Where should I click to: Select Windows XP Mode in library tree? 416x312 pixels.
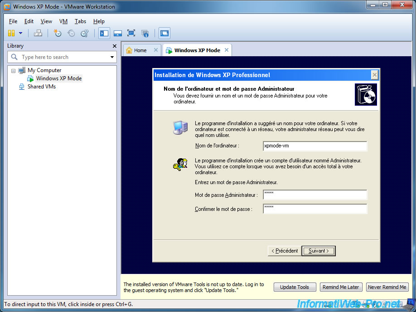point(59,78)
